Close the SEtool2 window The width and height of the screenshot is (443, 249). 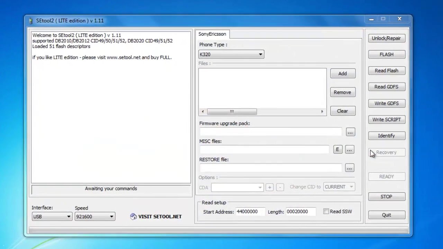399,19
